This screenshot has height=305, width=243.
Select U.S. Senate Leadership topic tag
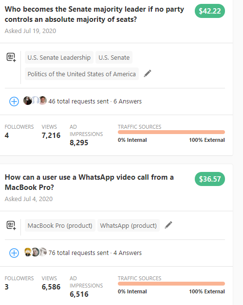[x=59, y=57]
